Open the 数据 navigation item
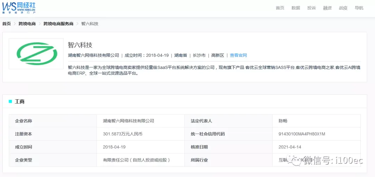Image resolution: width=375 pixels, height=177 pixels. 295,8
